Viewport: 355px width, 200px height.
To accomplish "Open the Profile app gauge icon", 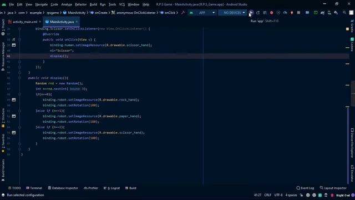I will [285, 13].
